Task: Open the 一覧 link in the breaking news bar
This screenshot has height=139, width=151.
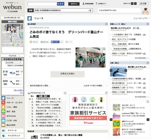Action: [x=89, y=10]
